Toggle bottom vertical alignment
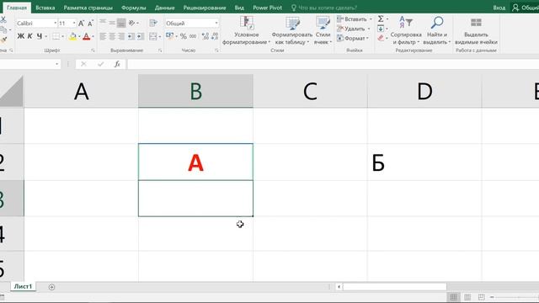 click(121, 23)
